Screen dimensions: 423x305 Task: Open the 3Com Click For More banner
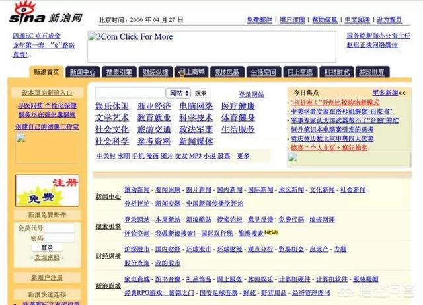pos(211,47)
